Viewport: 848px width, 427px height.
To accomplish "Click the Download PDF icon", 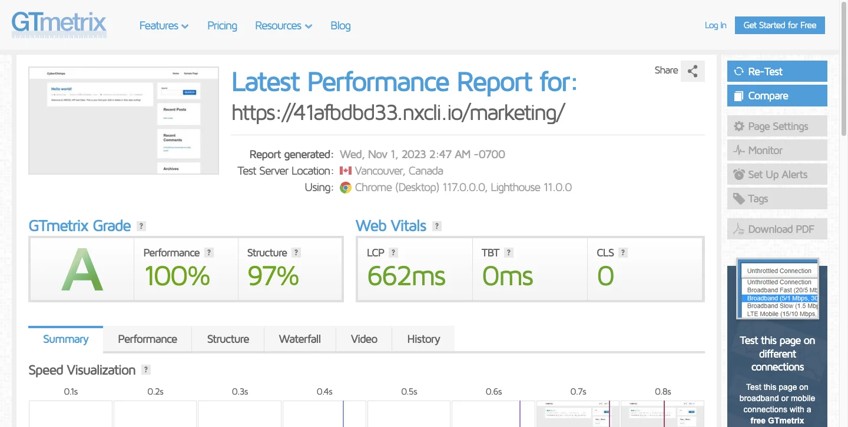I will (x=740, y=228).
